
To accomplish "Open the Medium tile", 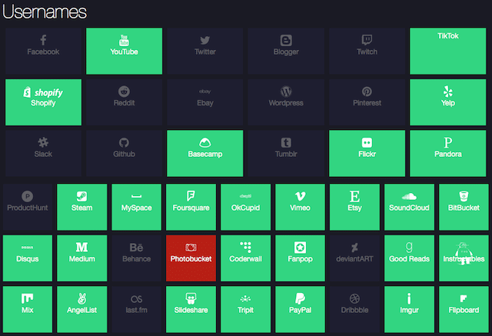I will 82,258.
